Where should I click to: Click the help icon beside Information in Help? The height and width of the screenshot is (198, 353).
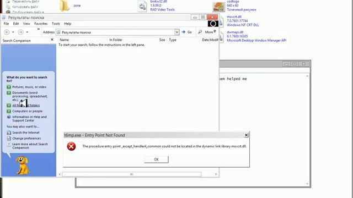tap(9, 117)
